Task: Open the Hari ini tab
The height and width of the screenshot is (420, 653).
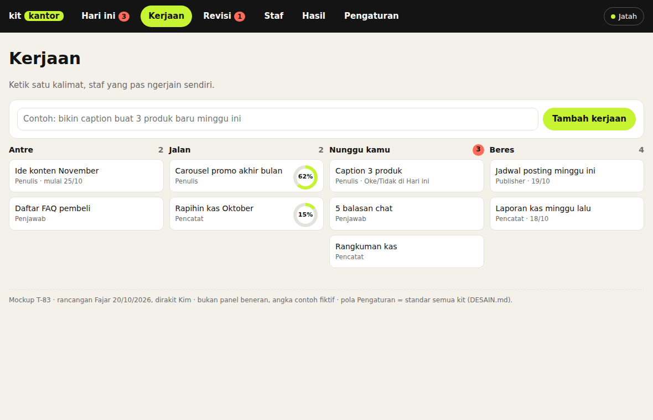Action: tap(105, 16)
